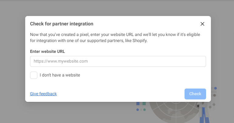Click the "Enter website URL" field label

click(x=47, y=51)
